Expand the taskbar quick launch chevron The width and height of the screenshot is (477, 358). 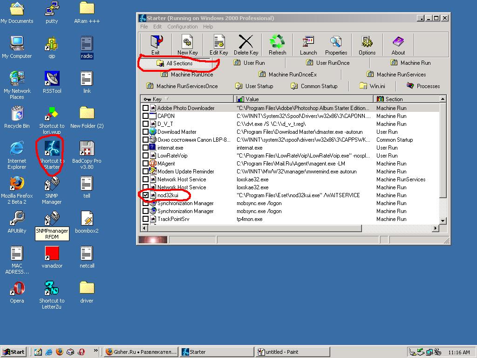coord(96,351)
